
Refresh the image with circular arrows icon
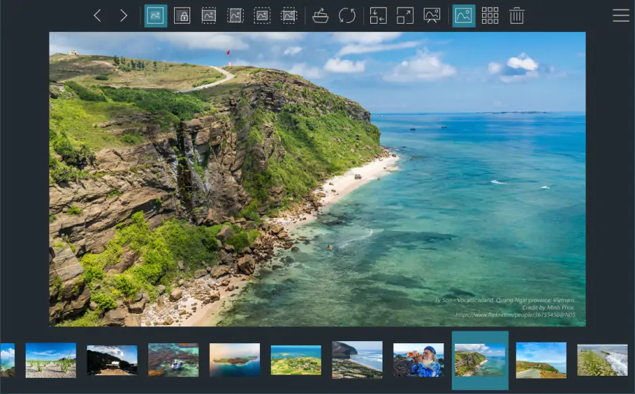[347, 16]
